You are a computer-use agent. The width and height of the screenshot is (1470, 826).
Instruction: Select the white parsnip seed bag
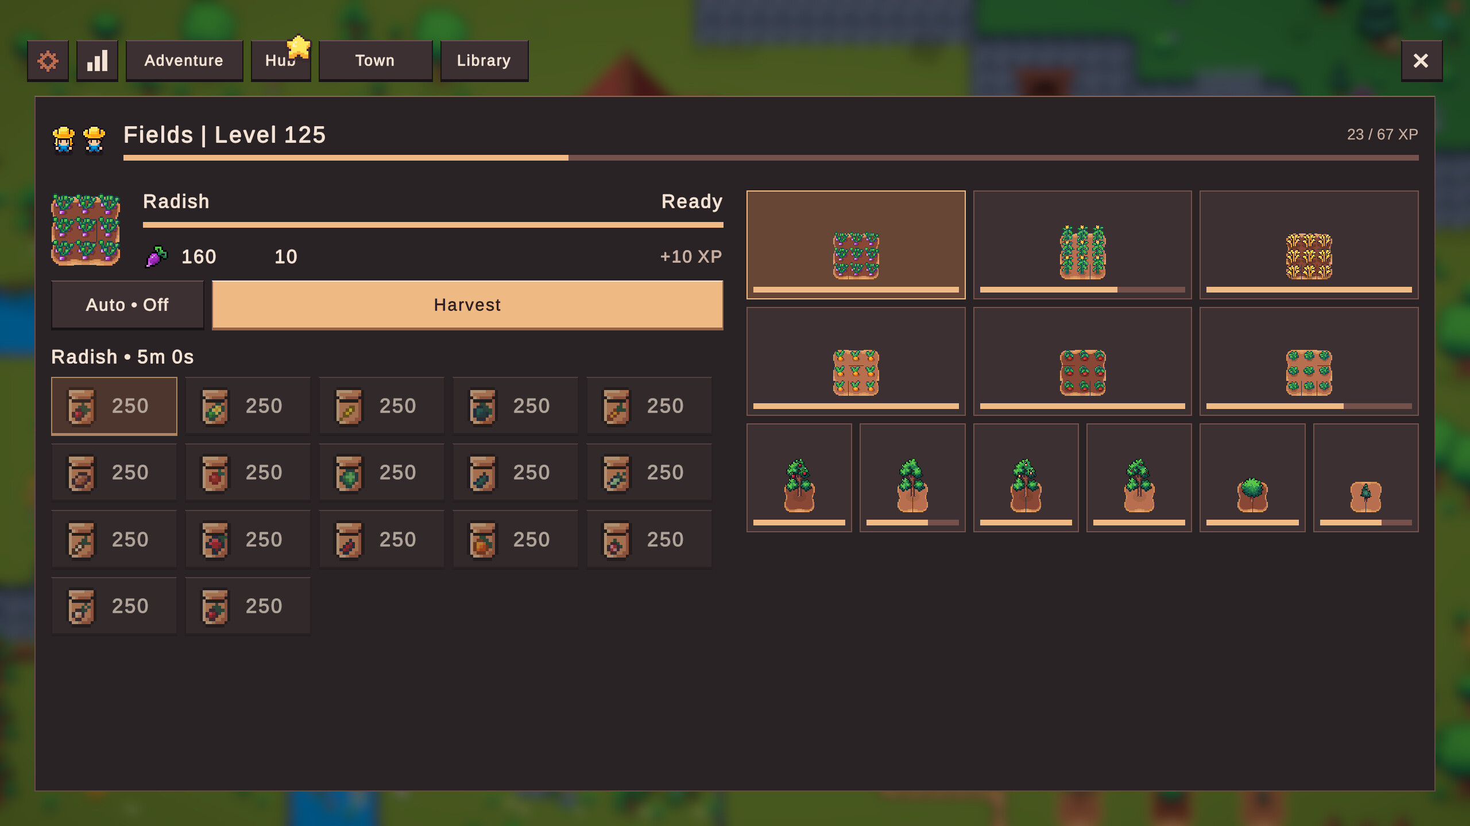pyautogui.click(x=114, y=540)
